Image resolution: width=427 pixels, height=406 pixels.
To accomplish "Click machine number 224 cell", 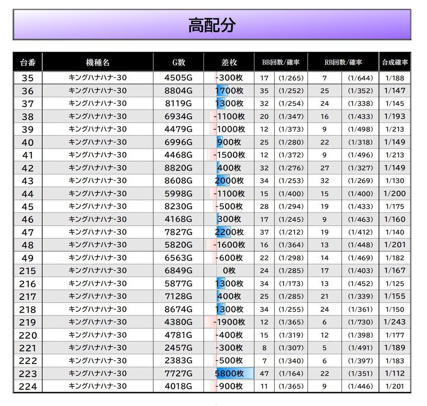I will pyautogui.click(x=28, y=386).
